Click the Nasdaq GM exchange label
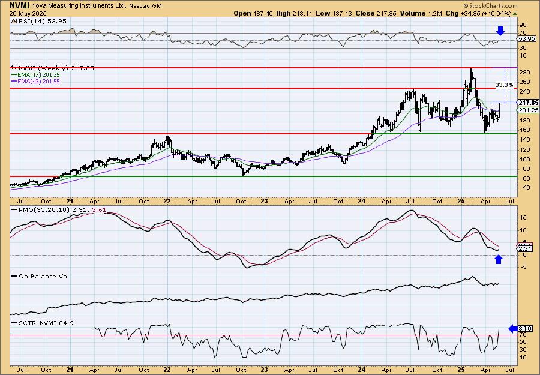Screen dimensions: 540x375 point(146,6)
